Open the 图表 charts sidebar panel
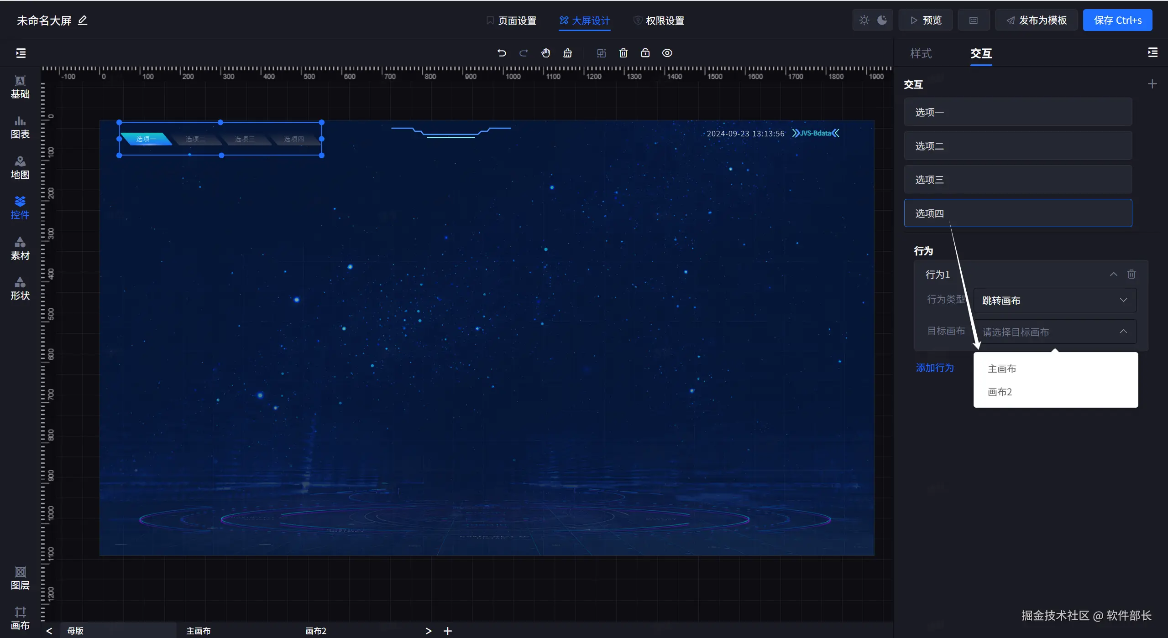Image resolution: width=1168 pixels, height=638 pixels. (20, 127)
